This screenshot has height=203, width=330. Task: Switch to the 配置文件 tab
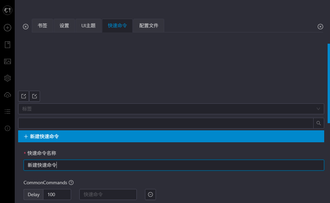coord(148,25)
